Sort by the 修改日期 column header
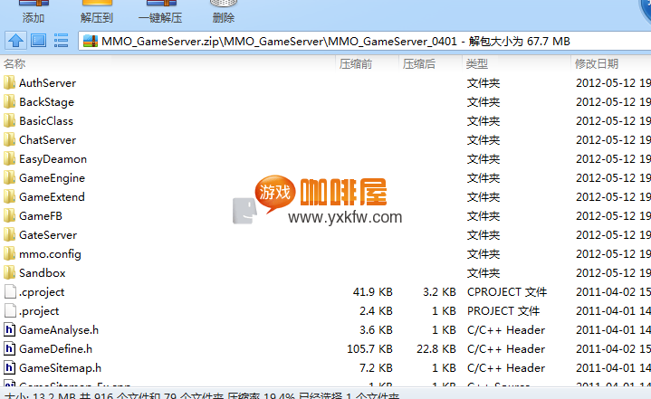Screen dimensions: 651x399 pyautogui.click(x=597, y=63)
